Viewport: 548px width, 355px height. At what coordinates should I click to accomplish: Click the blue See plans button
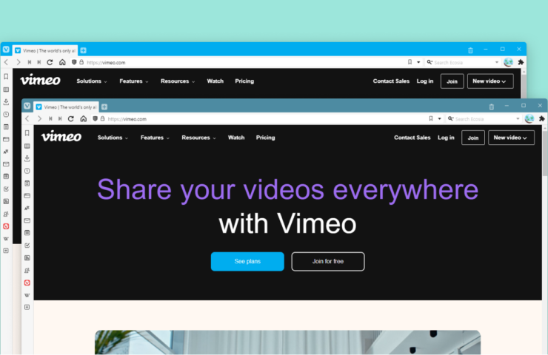(247, 262)
